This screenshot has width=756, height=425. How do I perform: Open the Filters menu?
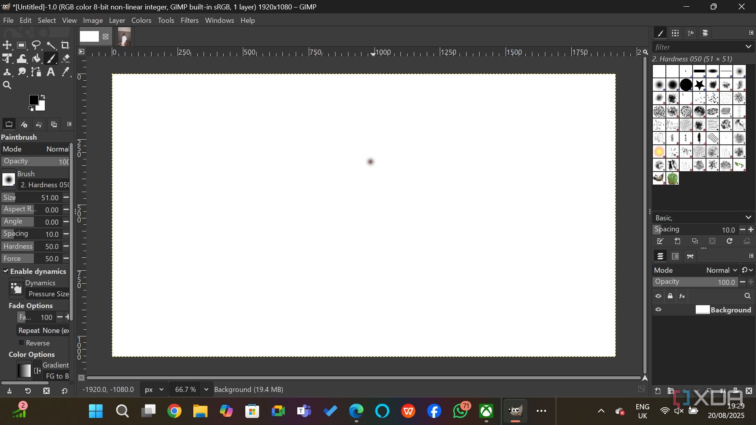point(189,20)
